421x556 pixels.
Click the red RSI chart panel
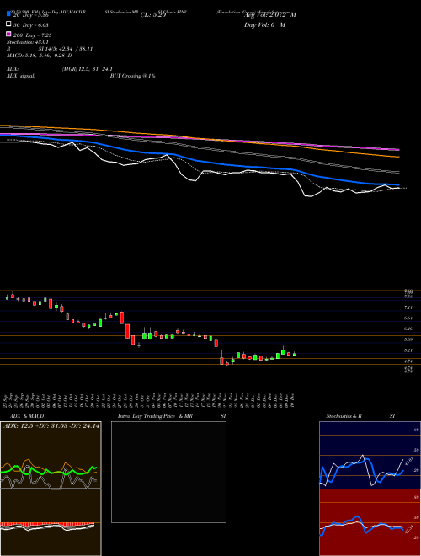click(x=370, y=522)
